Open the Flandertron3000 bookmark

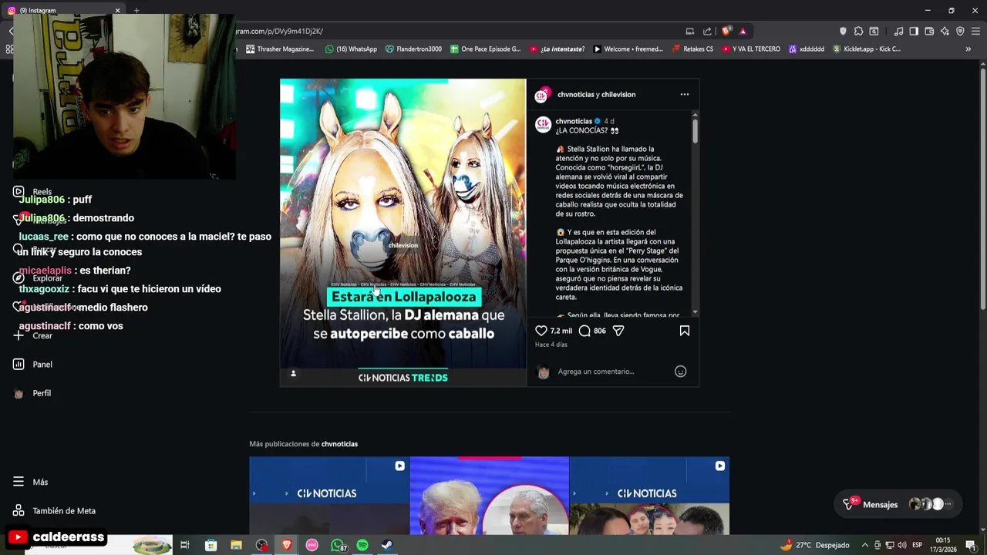413,49
